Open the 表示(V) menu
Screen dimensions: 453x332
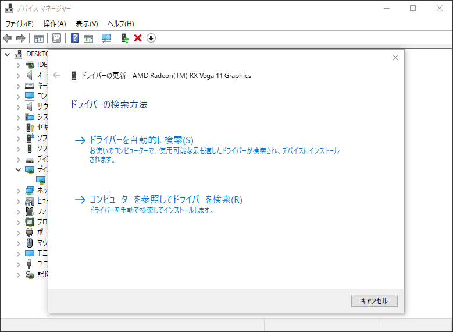[x=87, y=24]
